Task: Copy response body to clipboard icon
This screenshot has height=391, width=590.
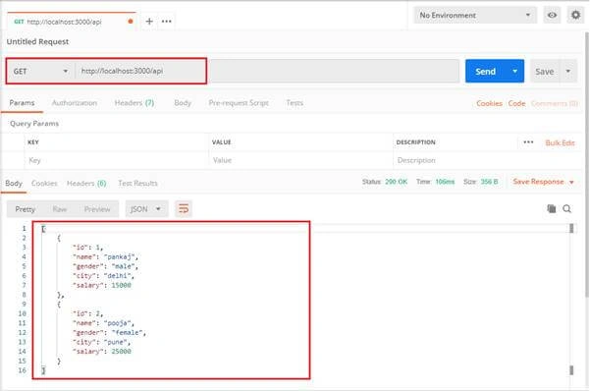Action: 552,208
